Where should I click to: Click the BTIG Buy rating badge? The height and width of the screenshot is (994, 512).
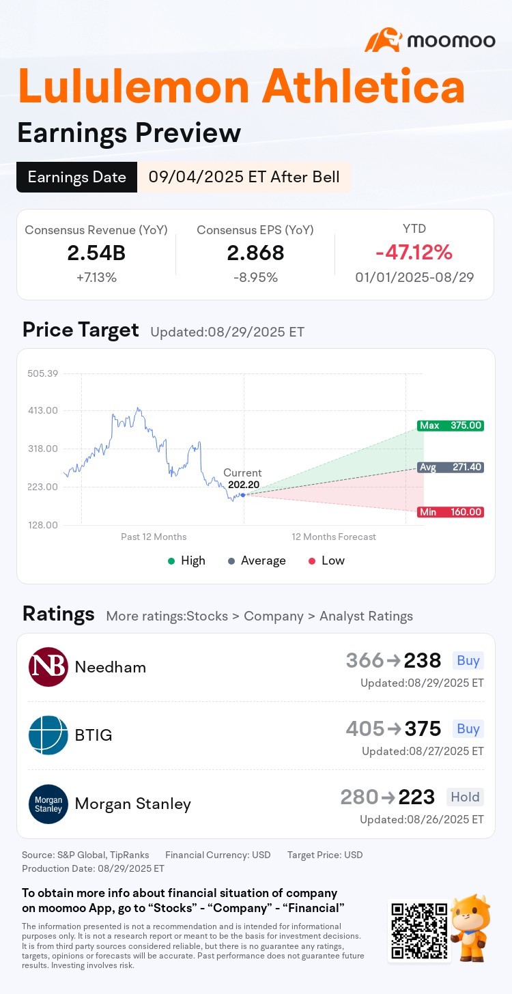click(468, 728)
